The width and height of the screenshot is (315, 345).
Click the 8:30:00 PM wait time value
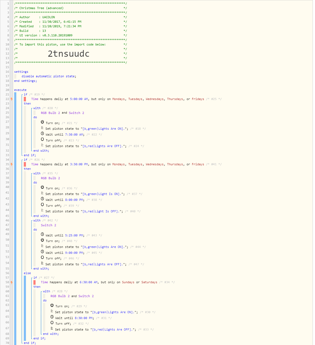(84, 318)
